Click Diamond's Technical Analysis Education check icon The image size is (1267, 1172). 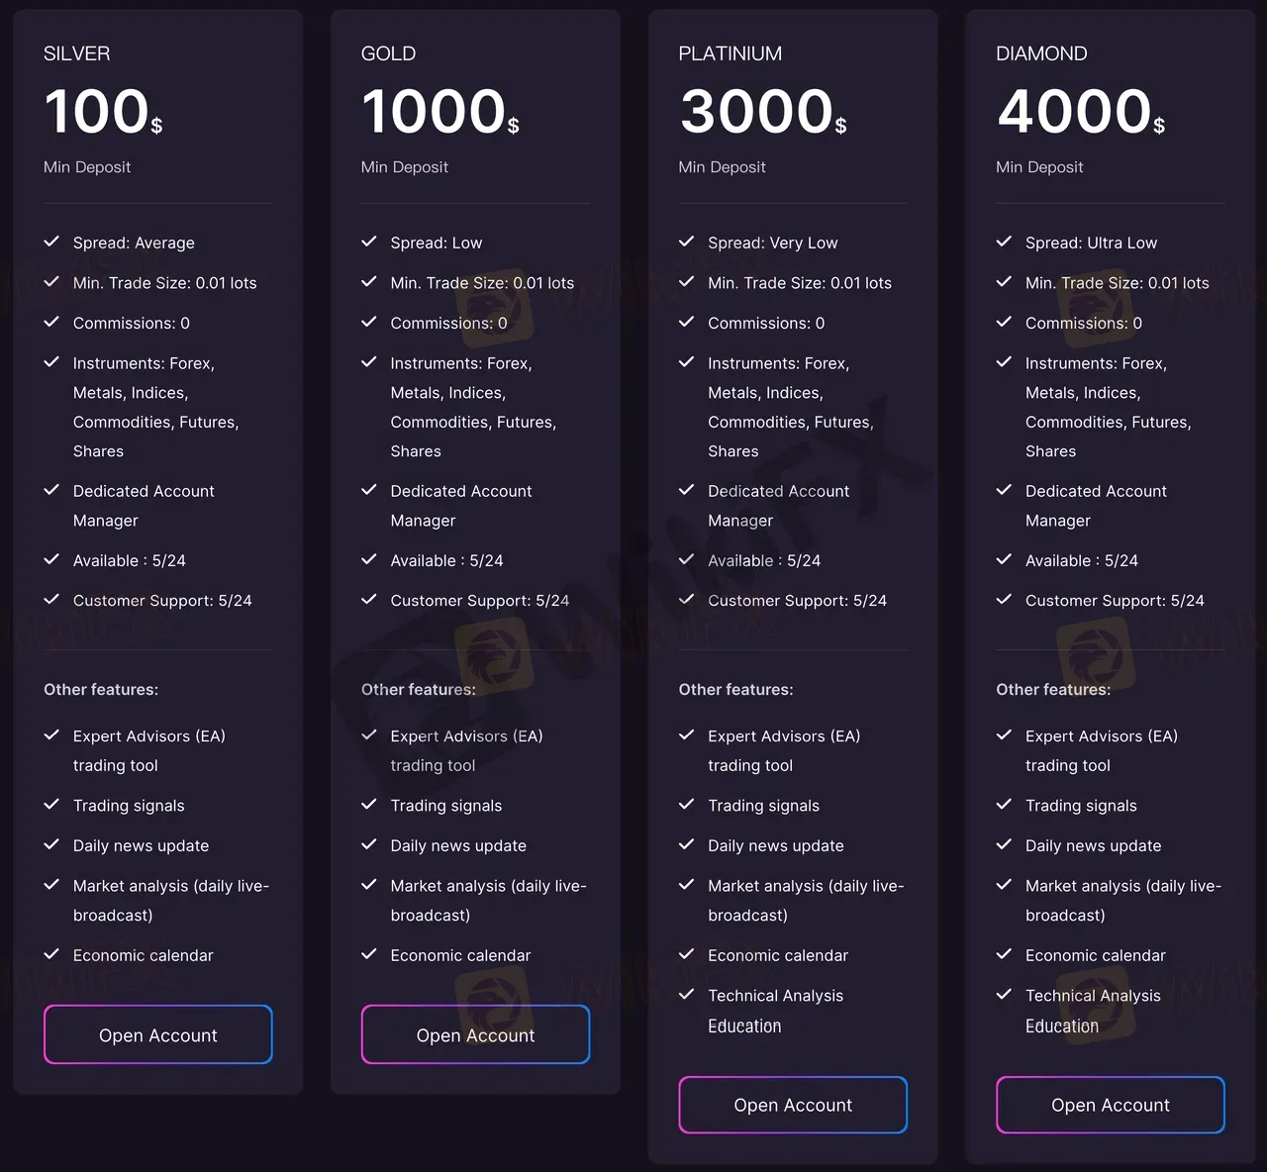(1004, 994)
